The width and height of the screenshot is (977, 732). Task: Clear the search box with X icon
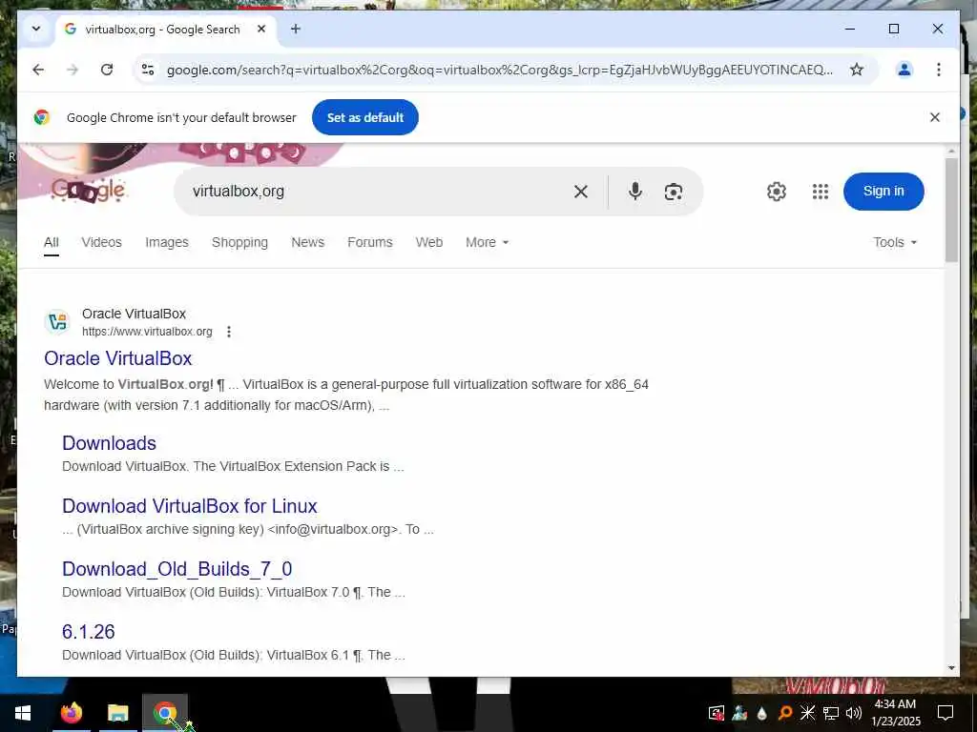[581, 192]
